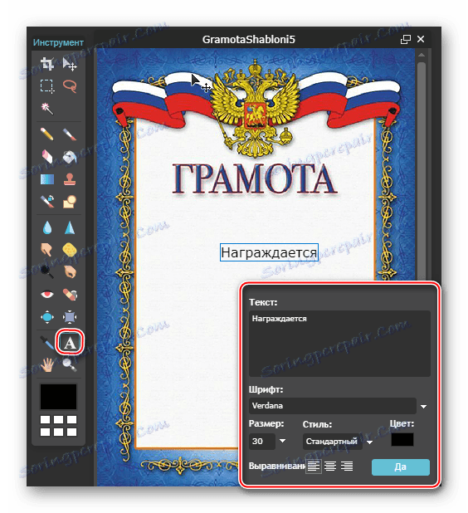Click the main black foreground color box

(x=58, y=397)
